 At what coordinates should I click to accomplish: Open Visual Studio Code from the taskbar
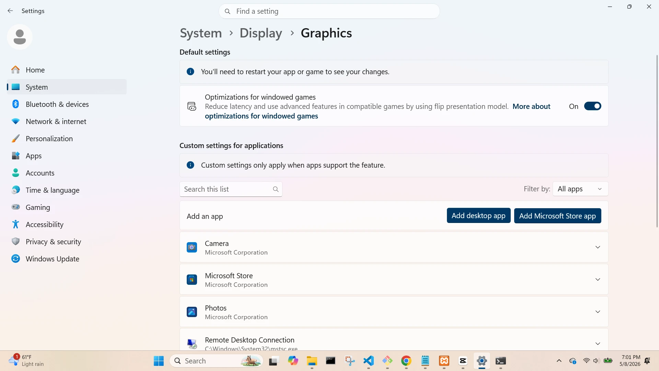(x=368, y=361)
